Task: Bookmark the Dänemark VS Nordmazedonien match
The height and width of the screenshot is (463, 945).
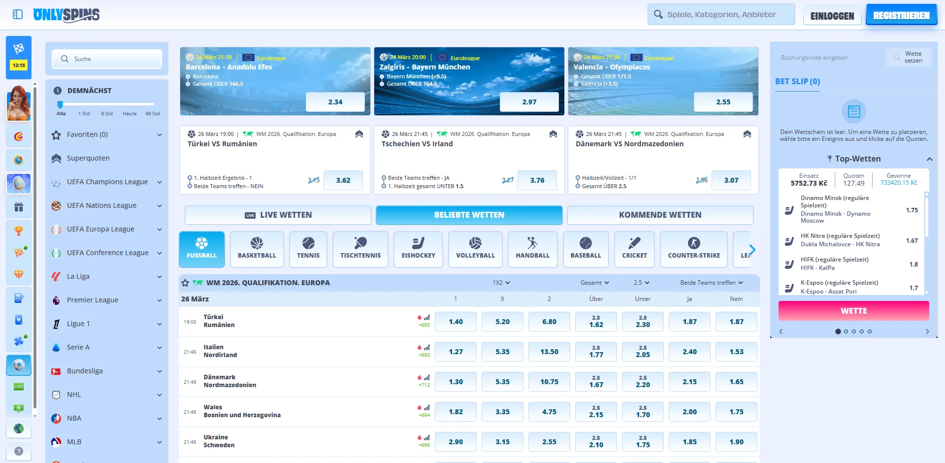Action: (748, 133)
